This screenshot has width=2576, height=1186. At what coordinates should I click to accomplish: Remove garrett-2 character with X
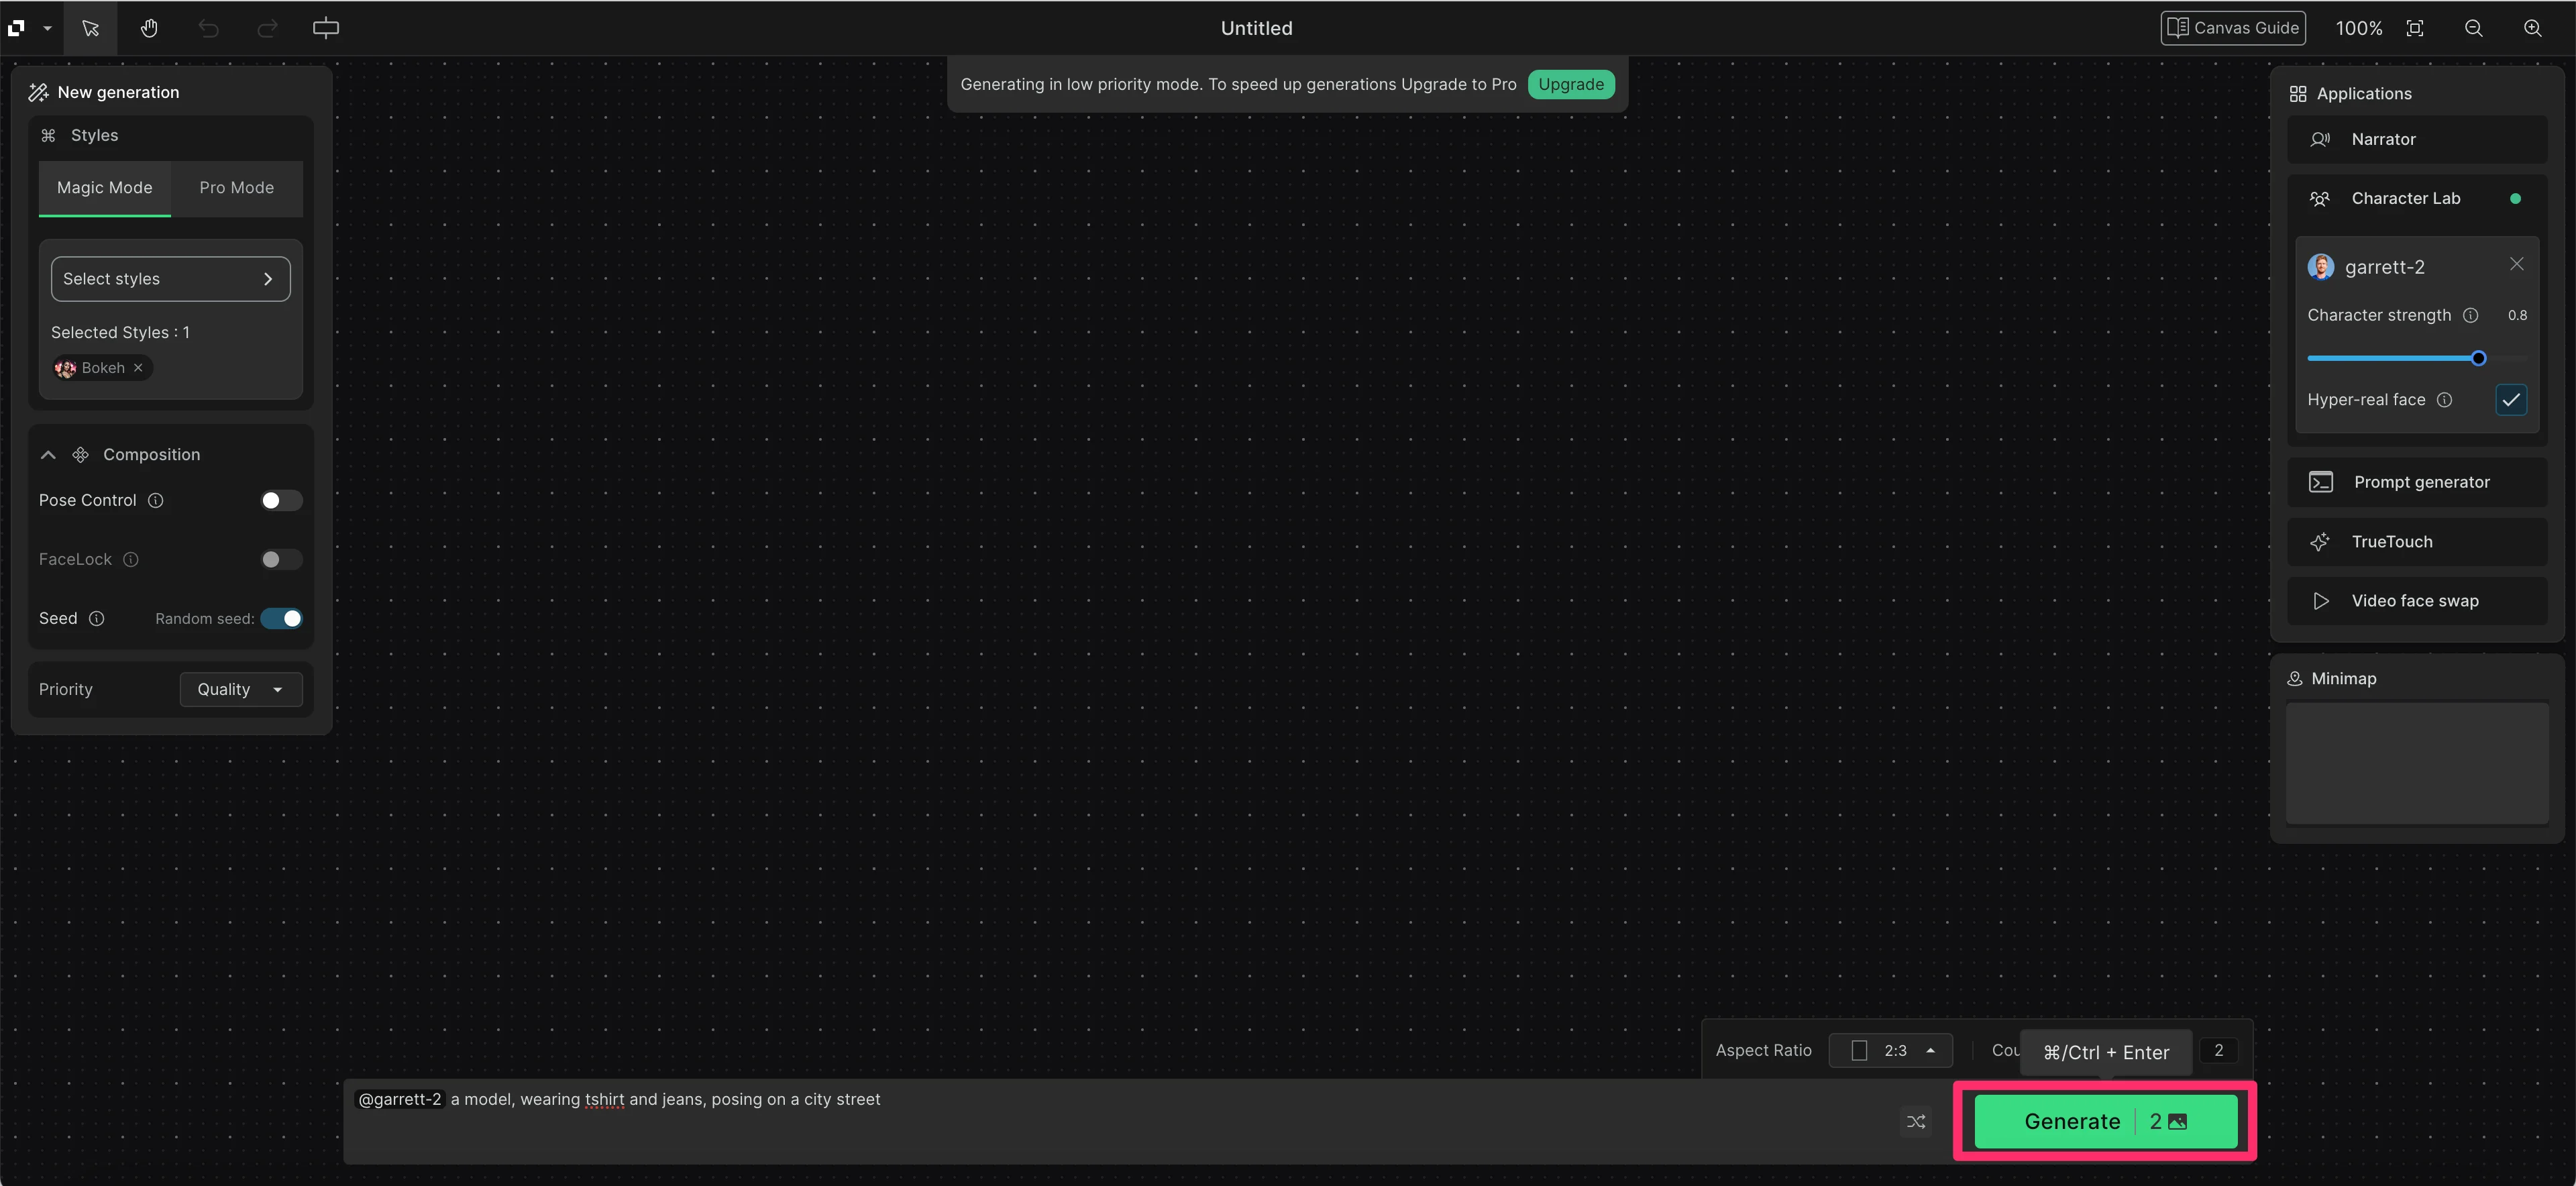click(2517, 264)
